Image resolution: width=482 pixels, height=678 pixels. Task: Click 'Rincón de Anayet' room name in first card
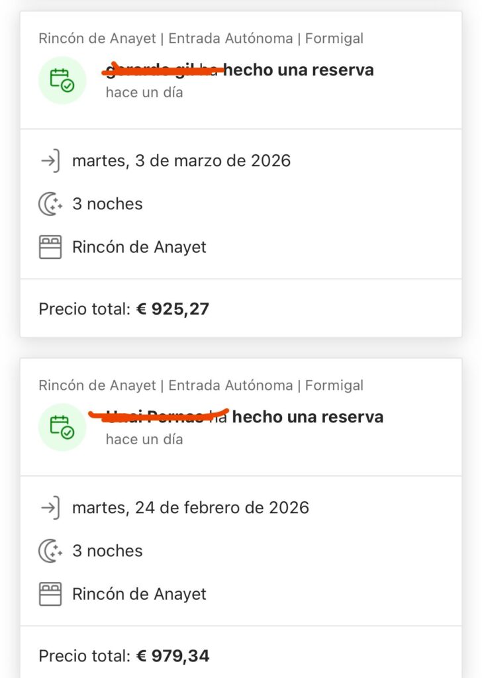tap(139, 247)
